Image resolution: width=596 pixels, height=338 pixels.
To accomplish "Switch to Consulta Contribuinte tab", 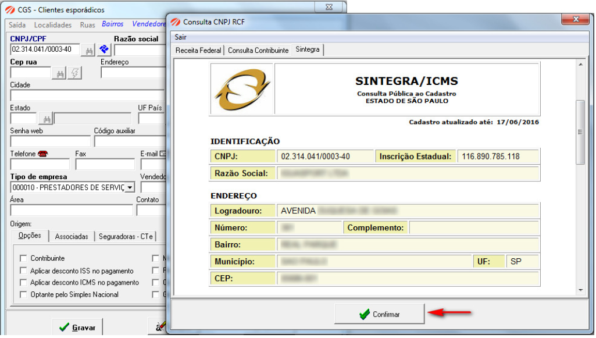I will [x=258, y=51].
